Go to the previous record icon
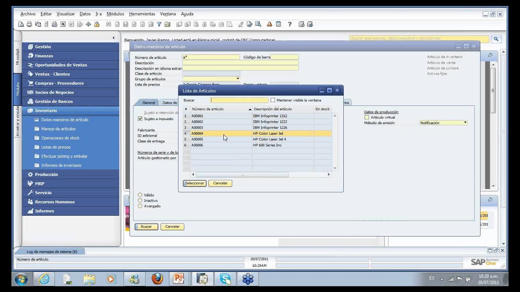 (x=134, y=24)
